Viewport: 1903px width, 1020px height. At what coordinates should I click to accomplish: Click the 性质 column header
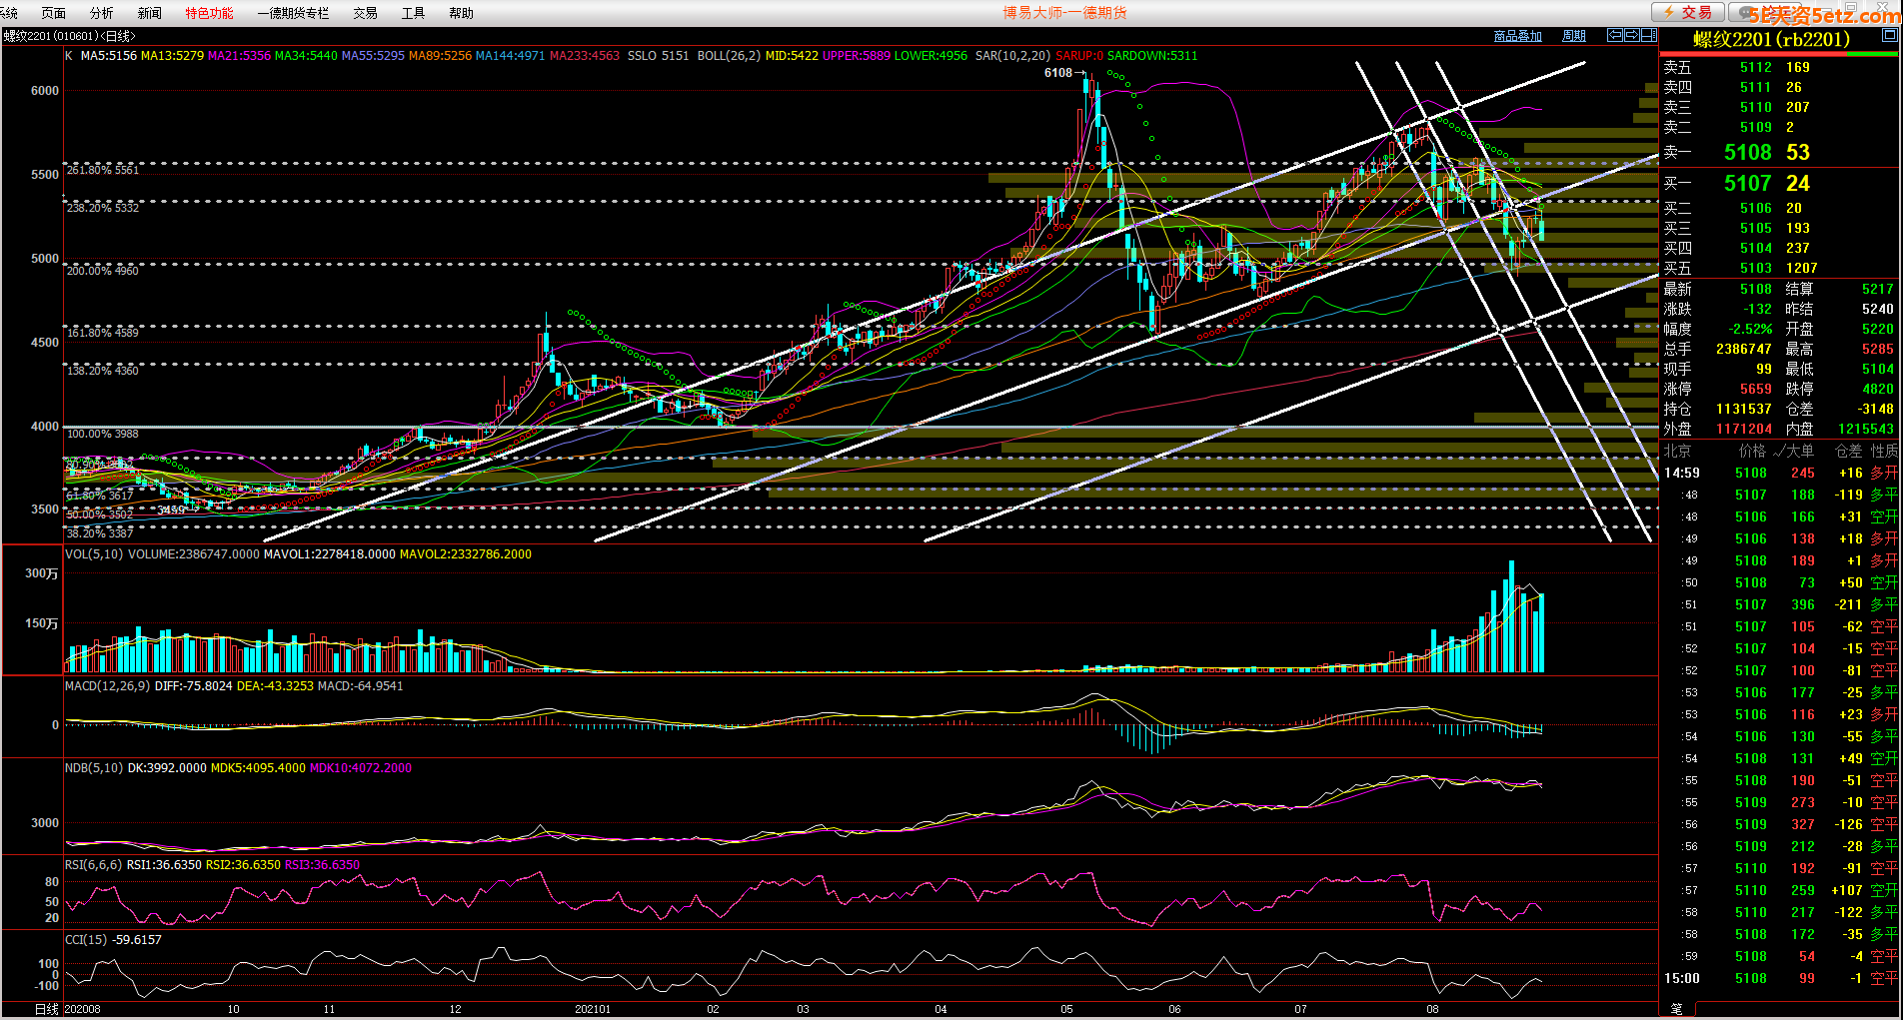tap(1884, 452)
